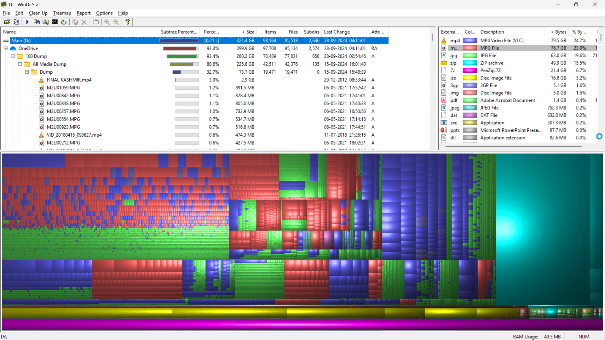This screenshot has height=340, width=605.
Task: Click the VLC cone icon of VID_20180415_093627.mp4
Action: click(41, 135)
